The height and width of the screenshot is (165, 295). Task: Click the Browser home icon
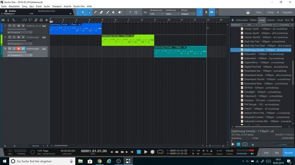(232, 20)
